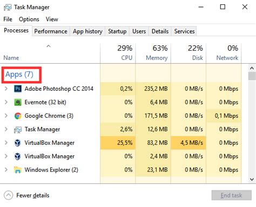Switch to the Startup tab
Viewport: 256px width, 207px height.
(x=117, y=31)
